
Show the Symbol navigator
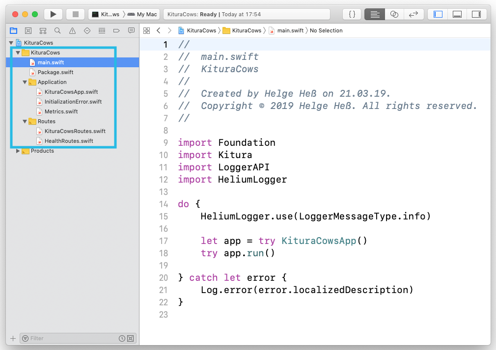click(43, 30)
